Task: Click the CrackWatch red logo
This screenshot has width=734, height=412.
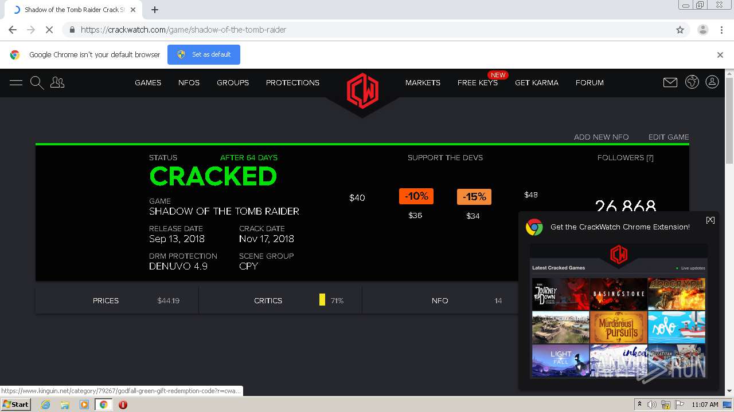Action: pos(362,91)
